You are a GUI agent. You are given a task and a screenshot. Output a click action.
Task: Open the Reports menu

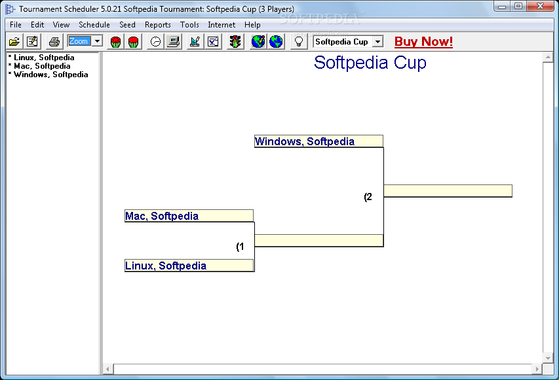pos(157,25)
